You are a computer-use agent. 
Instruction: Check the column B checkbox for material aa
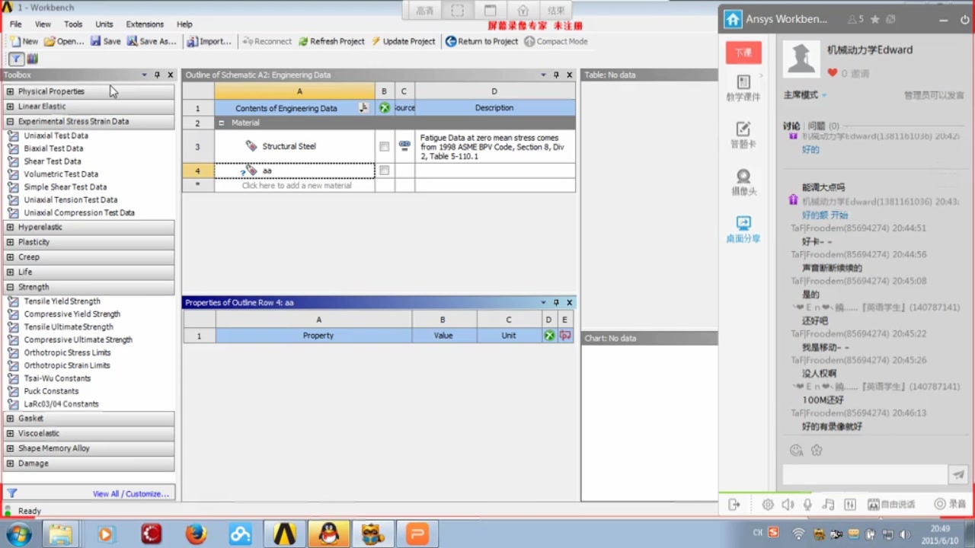point(383,170)
